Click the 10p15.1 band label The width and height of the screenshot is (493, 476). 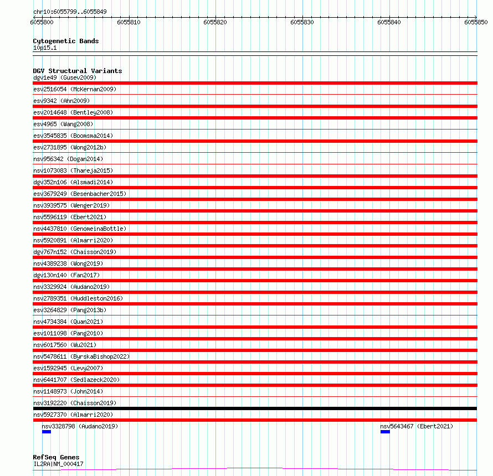[x=45, y=48]
